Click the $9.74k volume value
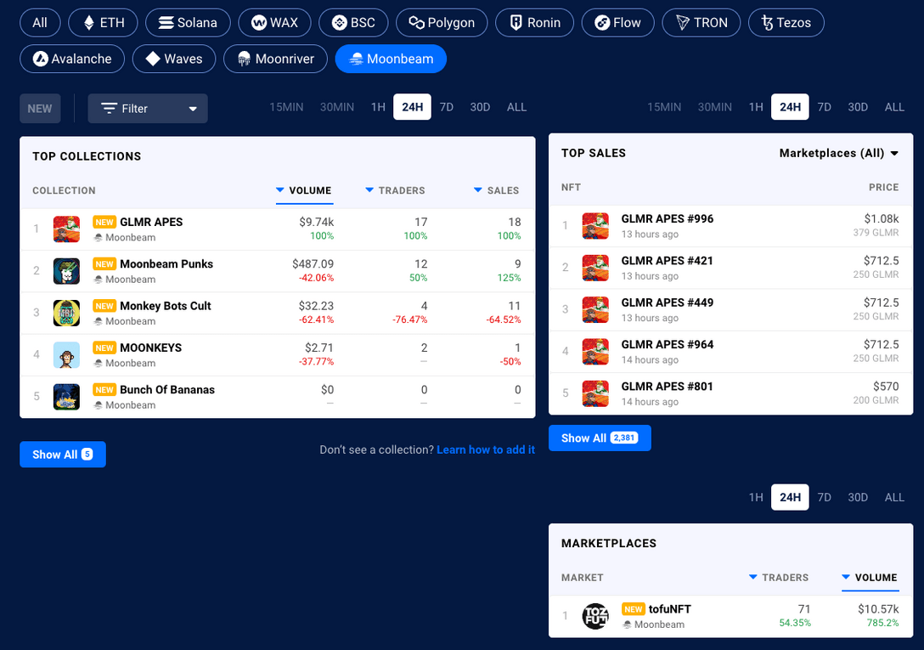This screenshot has width=924, height=650. coord(317,222)
